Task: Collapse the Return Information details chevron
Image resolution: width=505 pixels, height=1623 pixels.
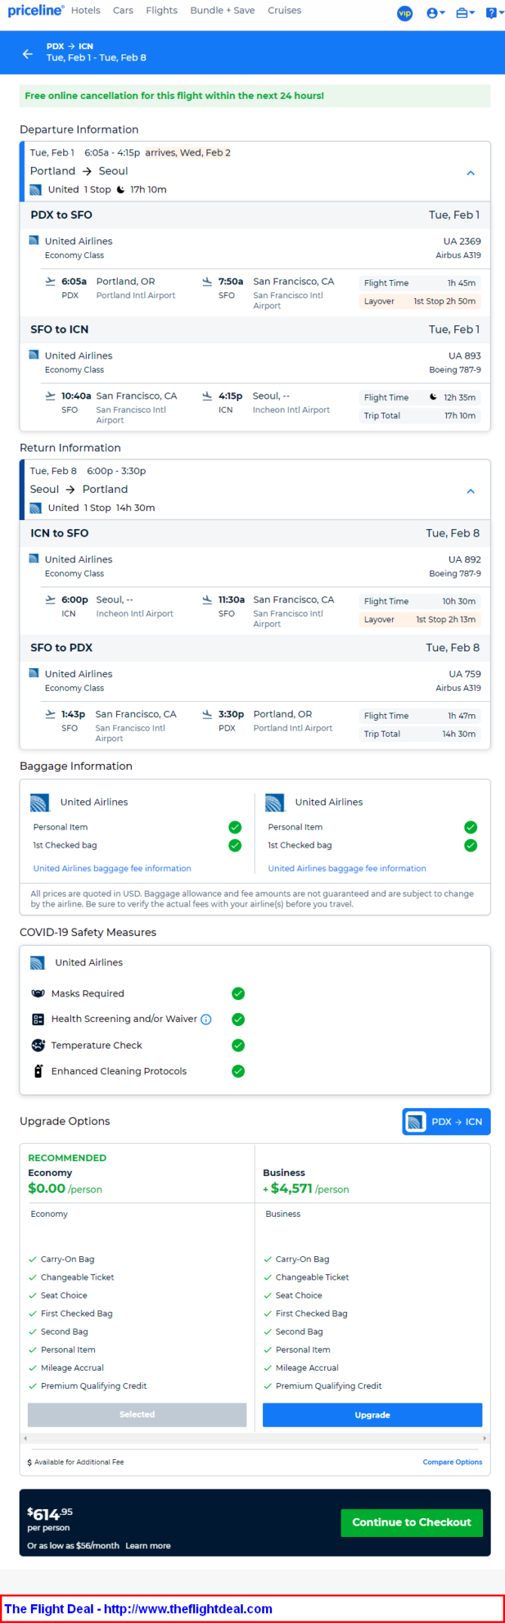Action: point(470,491)
